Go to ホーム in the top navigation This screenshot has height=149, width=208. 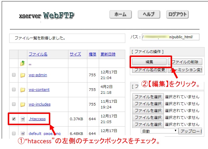(x=120, y=14)
